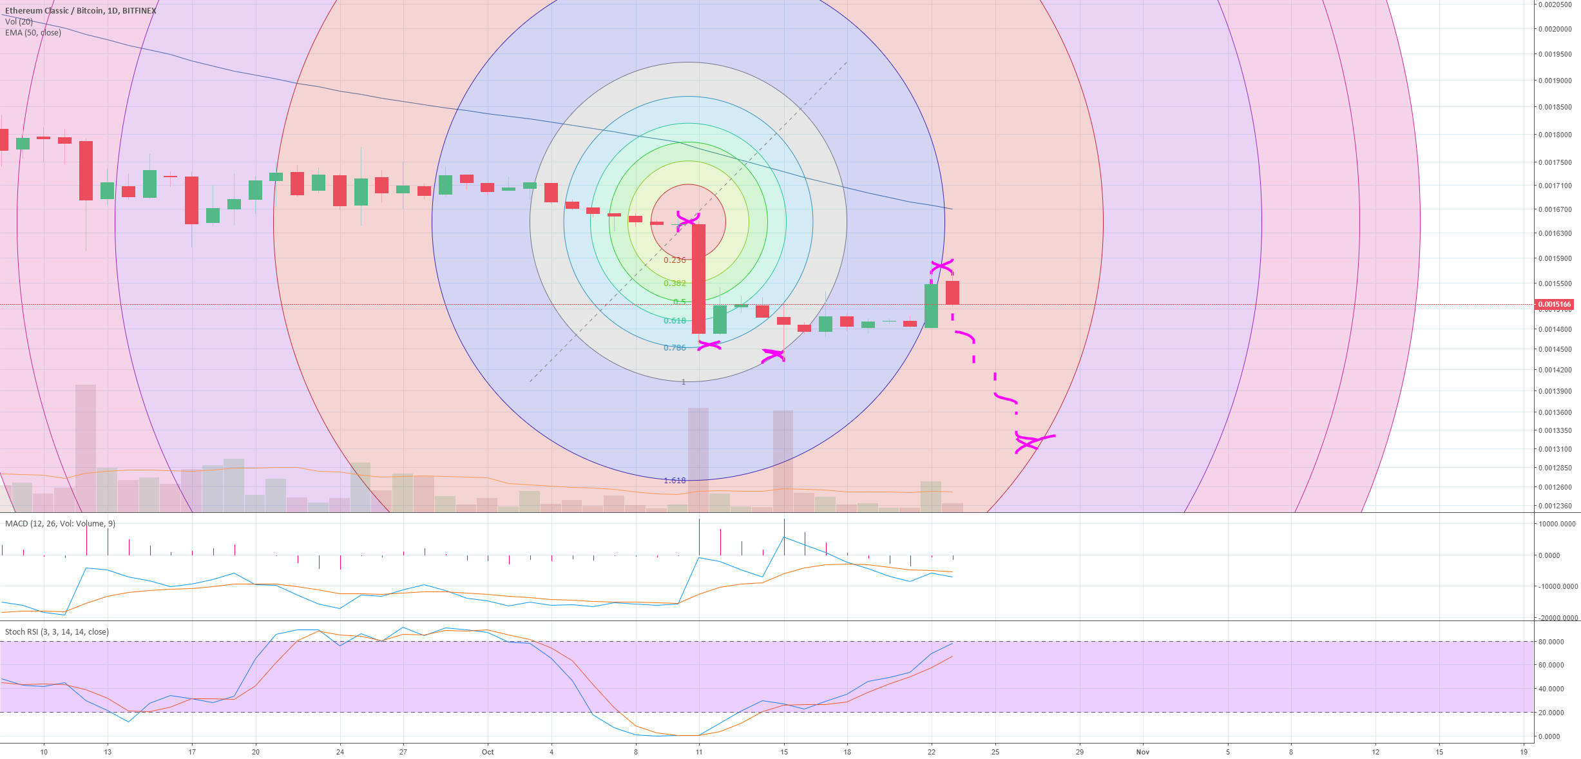Click date 22 on the time axis

click(x=931, y=752)
